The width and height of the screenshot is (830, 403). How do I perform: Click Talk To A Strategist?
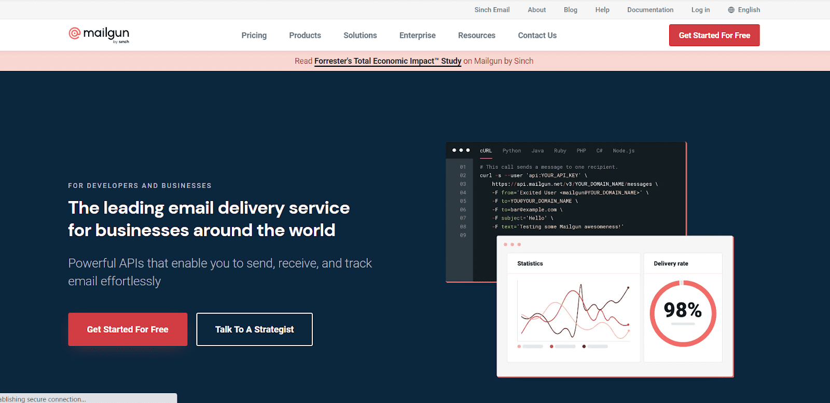pos(254,329)
